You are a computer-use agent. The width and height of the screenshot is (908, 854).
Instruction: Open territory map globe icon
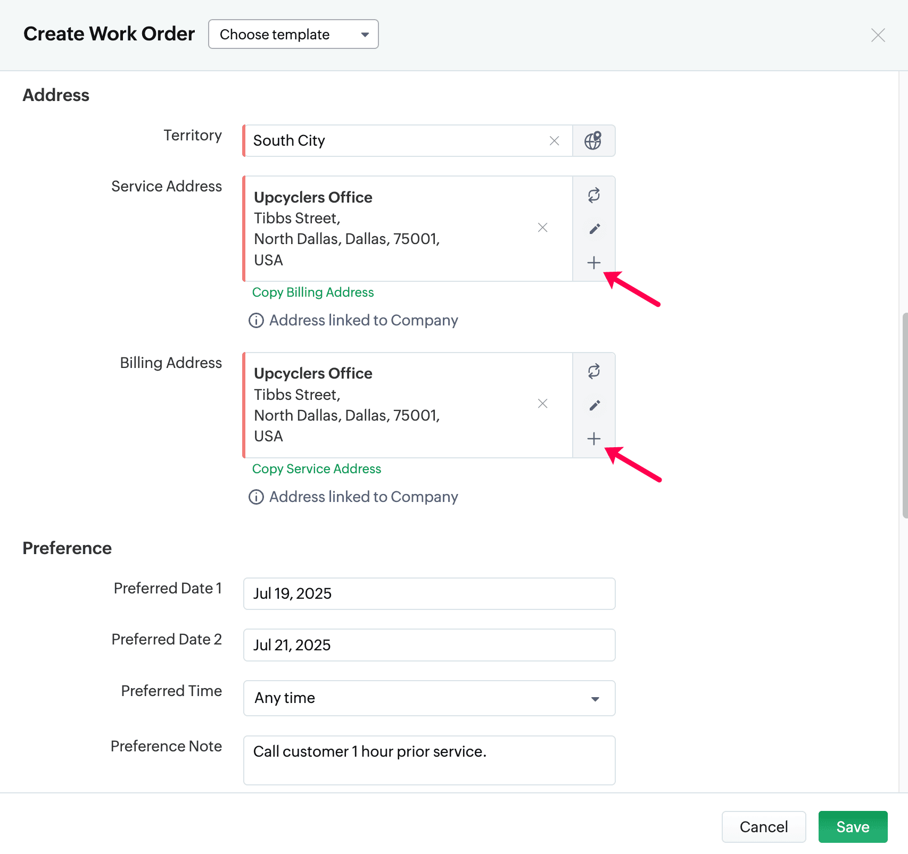[x=593, y=141]
